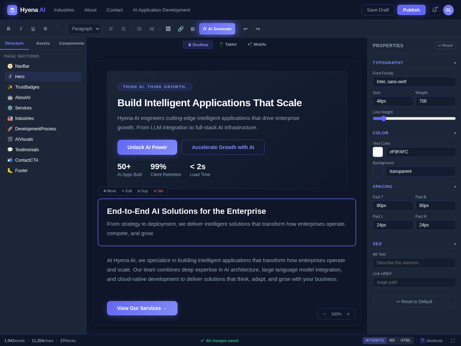The image size is (461, 346).
Task: Switch preview to Desktop
Action: click(x=198, y=45)
